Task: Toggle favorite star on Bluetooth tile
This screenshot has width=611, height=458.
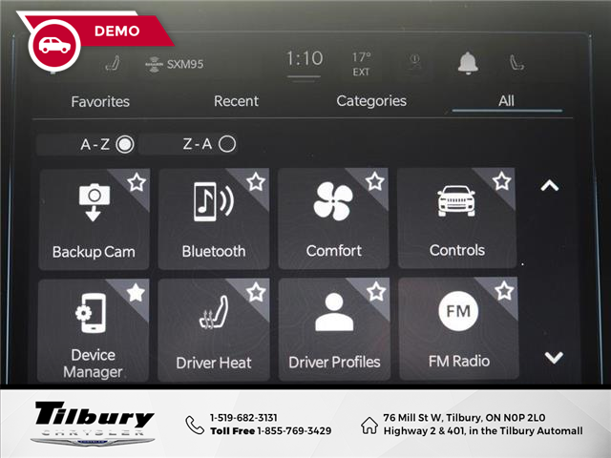Action: pos(255,181)
